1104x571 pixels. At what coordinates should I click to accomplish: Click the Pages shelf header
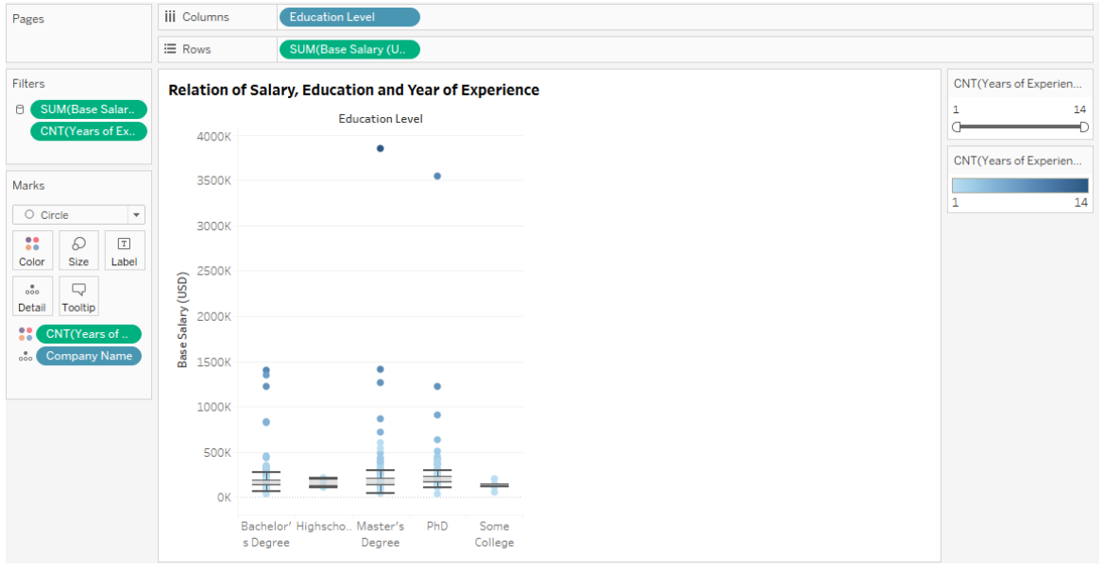coord(28,18)
